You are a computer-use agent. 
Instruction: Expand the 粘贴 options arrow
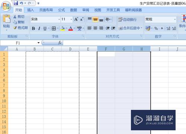coord(6,30)
